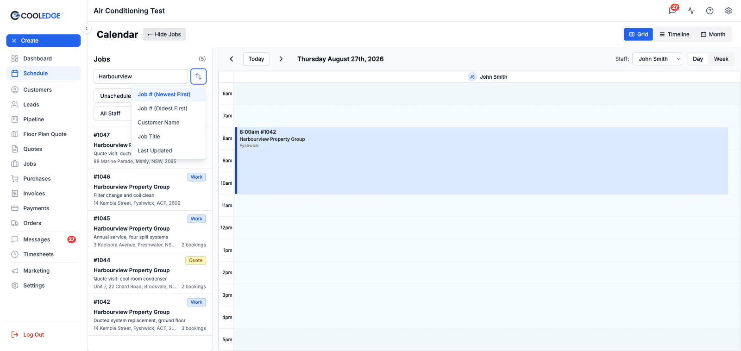Click the 2 bookings label on #1045
The image size is (741, 351).
[x=194, y=245]
